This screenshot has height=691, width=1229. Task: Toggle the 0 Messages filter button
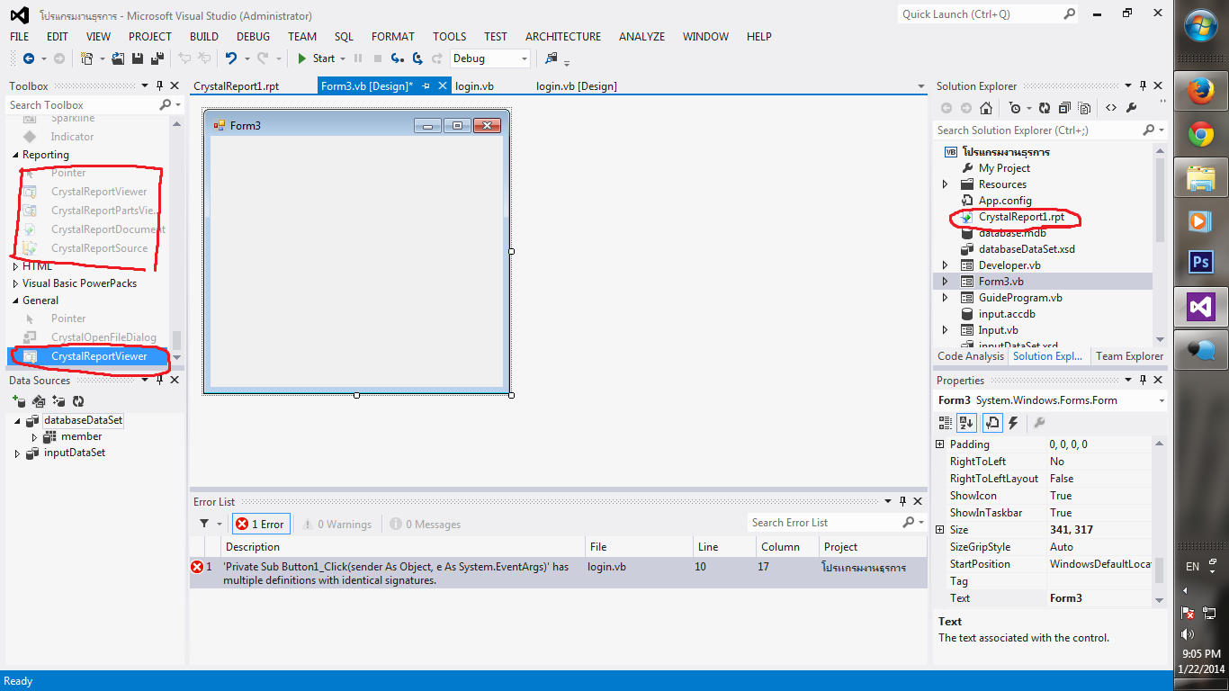coord(426,524)
